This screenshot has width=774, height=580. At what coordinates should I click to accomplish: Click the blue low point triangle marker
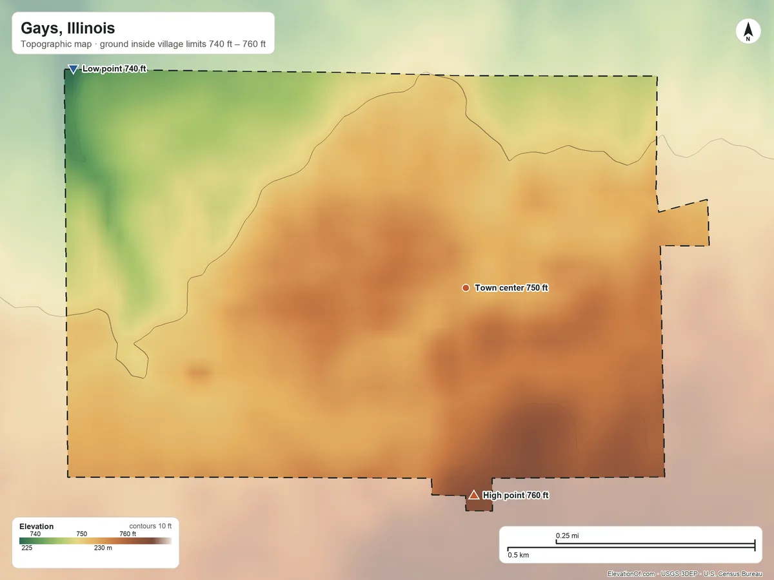[x=73, y=69]
